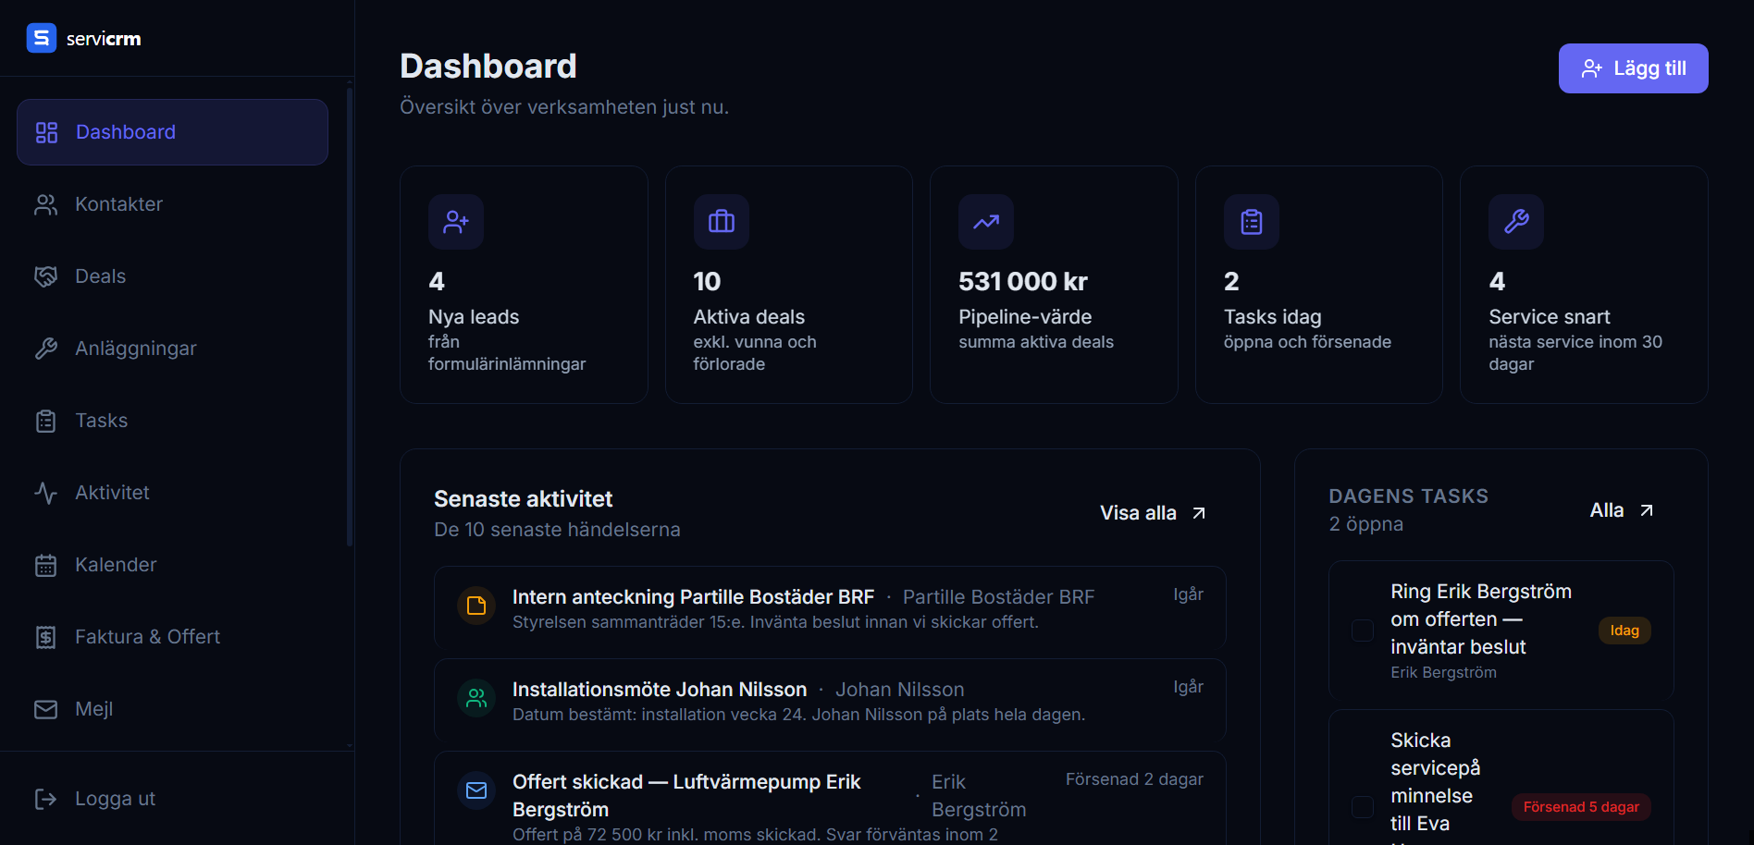The width and height of the screenshot is (1754, 845).
Task: Click the Ring Erik Bergström task title
Action: point(1481,619)
